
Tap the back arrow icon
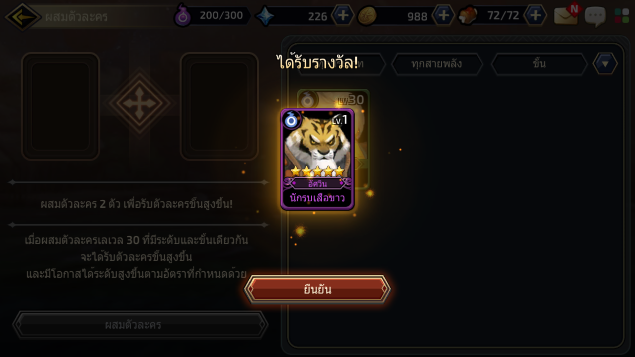click(22, 17)
